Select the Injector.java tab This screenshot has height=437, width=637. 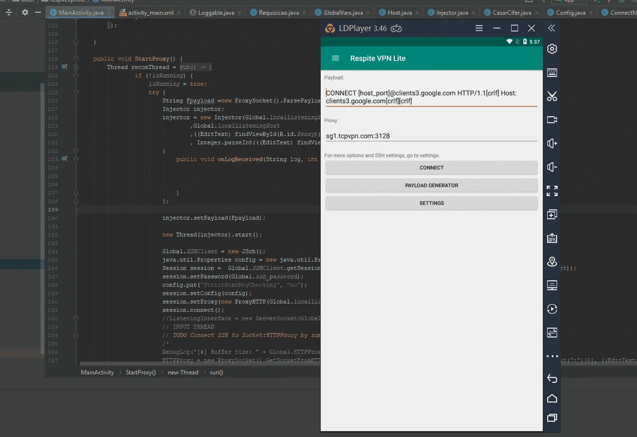452,13
